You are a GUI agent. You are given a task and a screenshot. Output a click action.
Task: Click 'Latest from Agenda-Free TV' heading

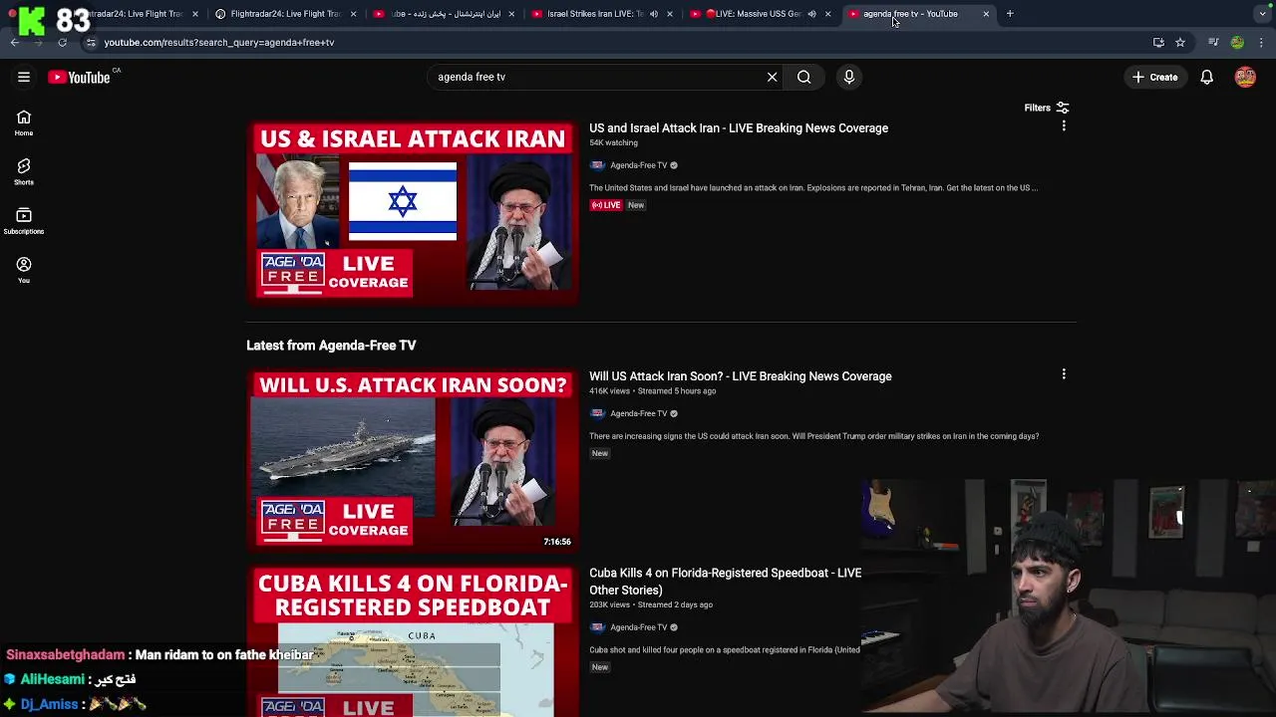[x=331, y=345]
